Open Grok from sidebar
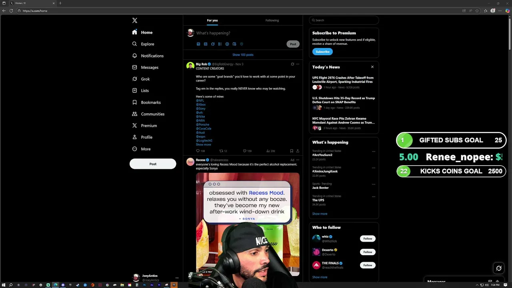Image resolution: width=512 pixels, height=288 pixels. (x=141, y=79)
